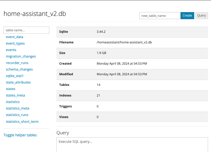Screen dimensions: 211x152
Task: Open the event_types table
Action: 15,43
